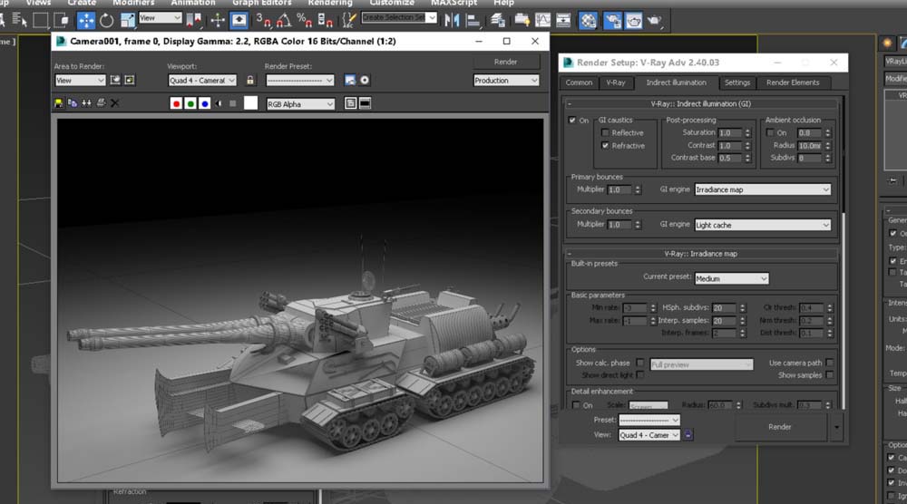This screenshot has height=504, width=907.
Task: Clear the rendered image with X icon
Action: [x=114, y=103]
